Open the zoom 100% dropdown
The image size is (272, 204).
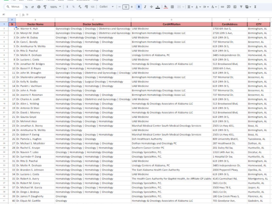(55, 7)
